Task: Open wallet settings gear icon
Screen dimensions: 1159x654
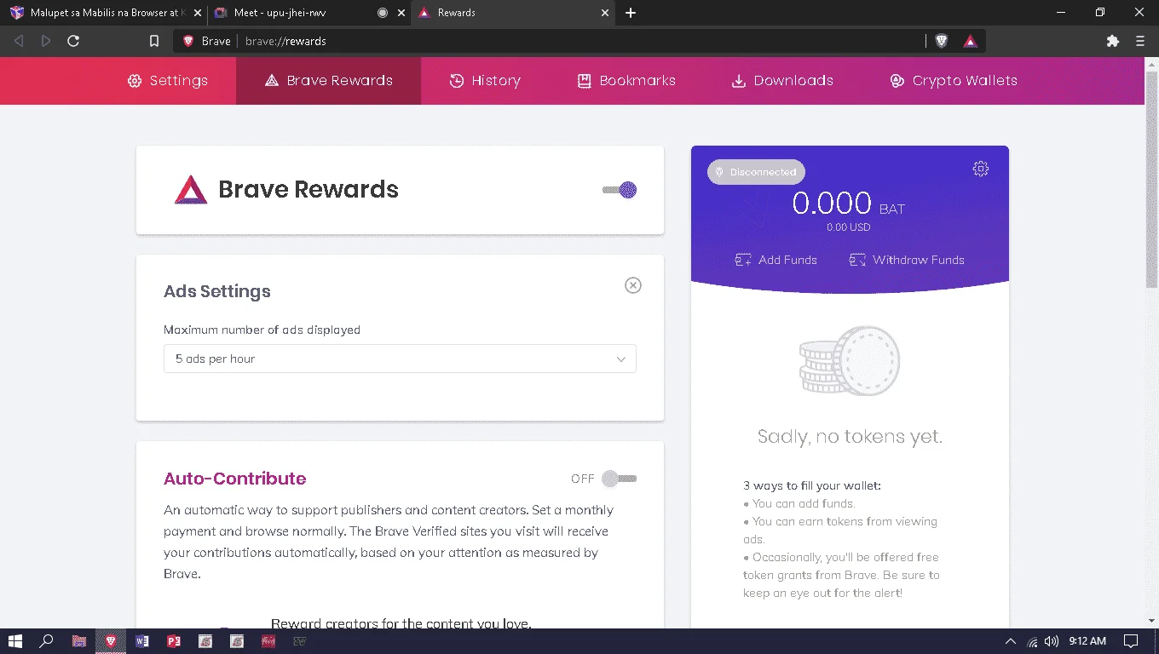Action: tap(981, 169)
